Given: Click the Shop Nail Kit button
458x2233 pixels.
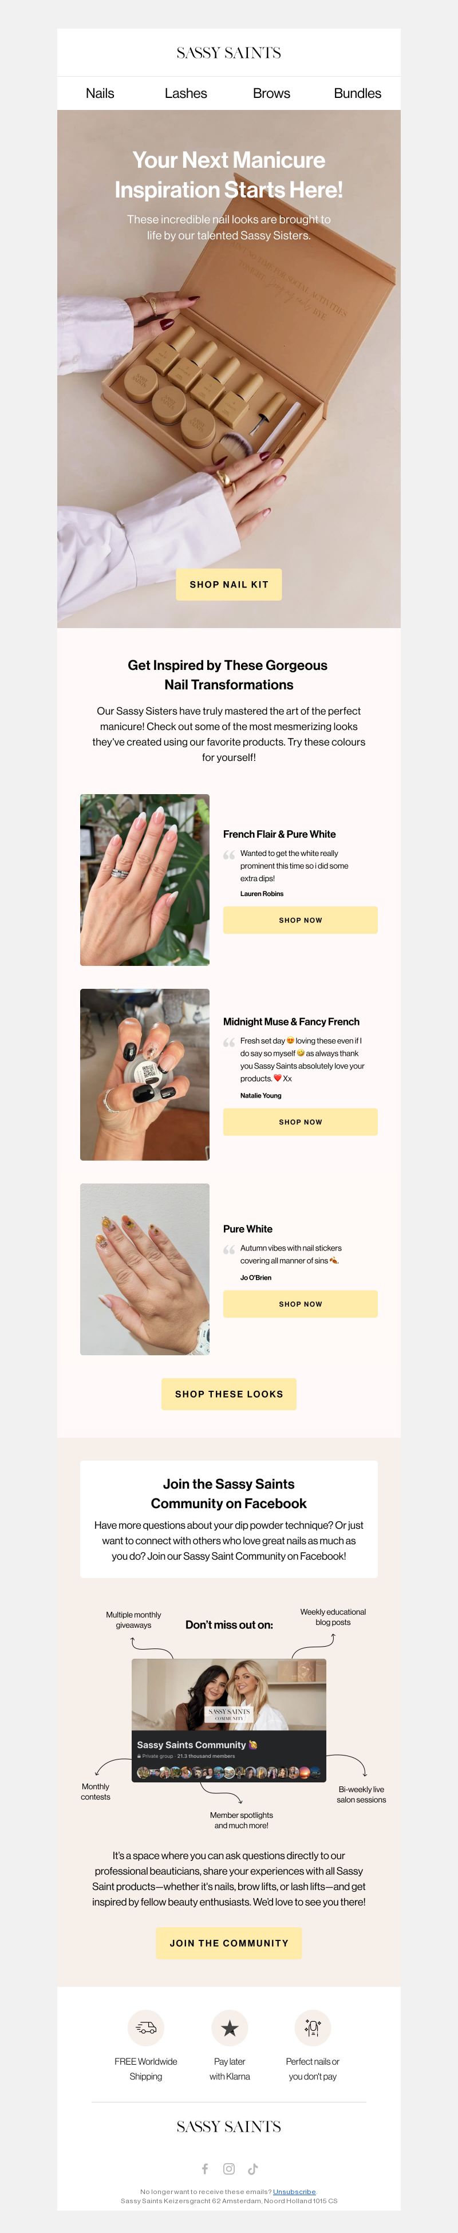Looking at the screenshot, I should [x=229, y=584].
